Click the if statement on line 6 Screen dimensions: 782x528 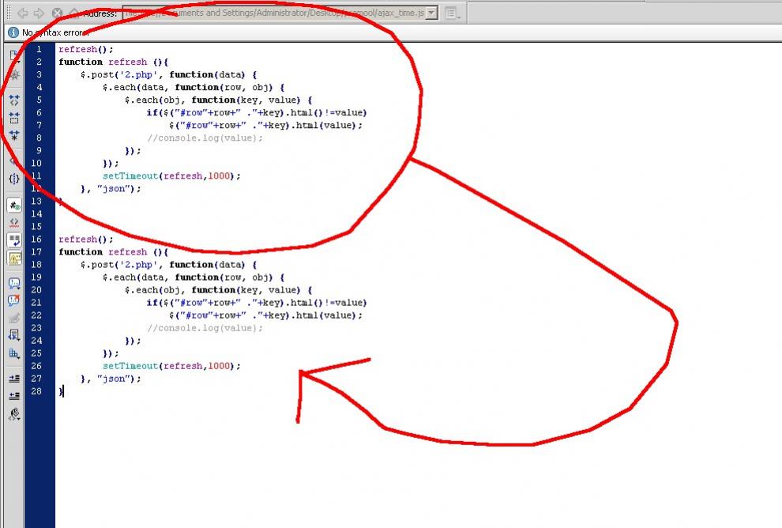[x=257, y=113]
